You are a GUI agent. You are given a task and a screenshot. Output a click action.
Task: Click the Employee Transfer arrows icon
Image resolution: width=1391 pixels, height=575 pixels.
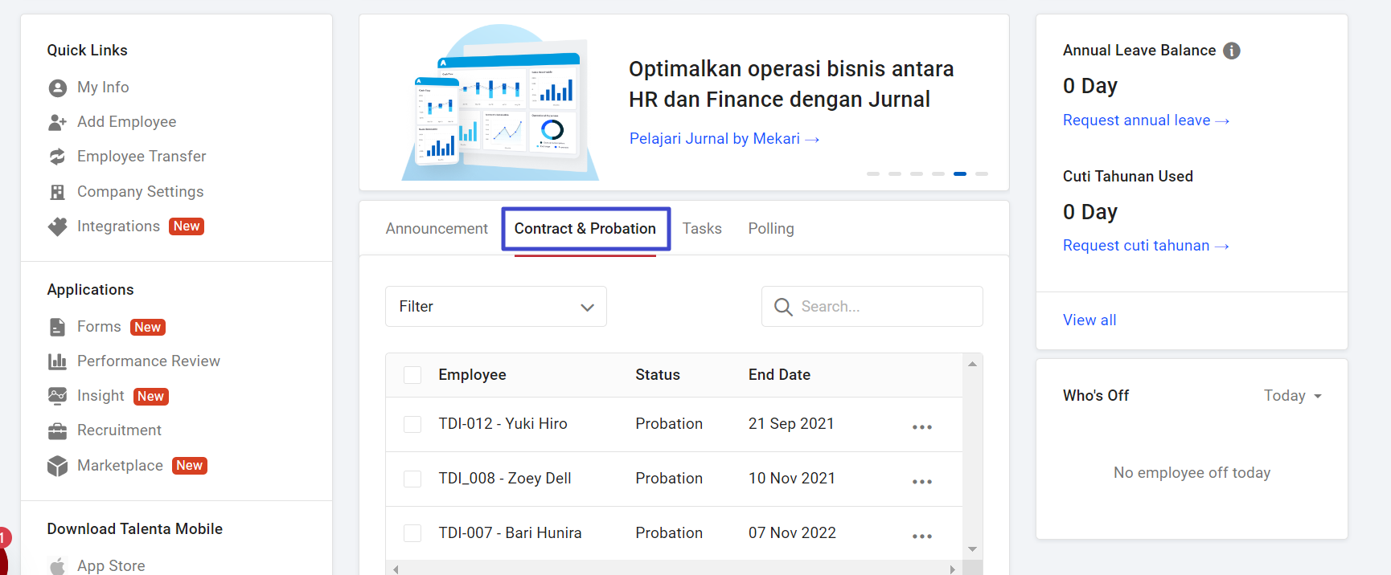pyautogui.click(x=57, y=157)
